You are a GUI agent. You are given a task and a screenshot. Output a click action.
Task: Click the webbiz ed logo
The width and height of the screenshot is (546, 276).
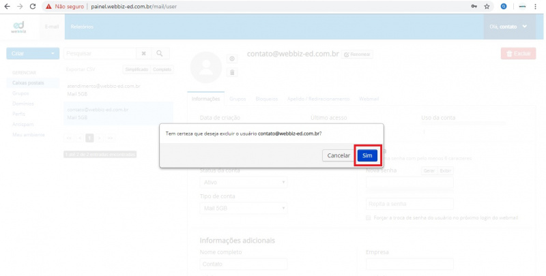click(x=19, y=26)
